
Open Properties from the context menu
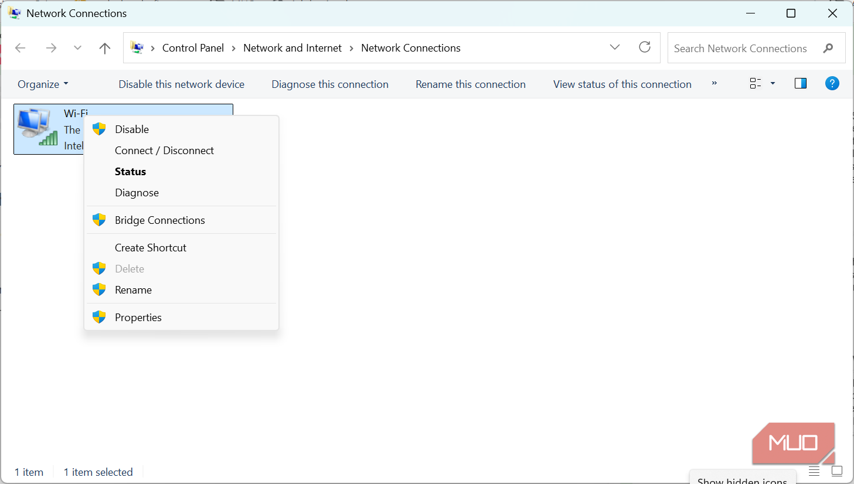tap(182, 317)
